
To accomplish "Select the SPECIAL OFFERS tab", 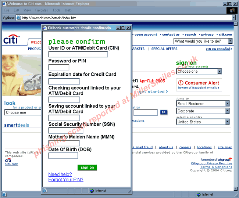I will [164, 49].
